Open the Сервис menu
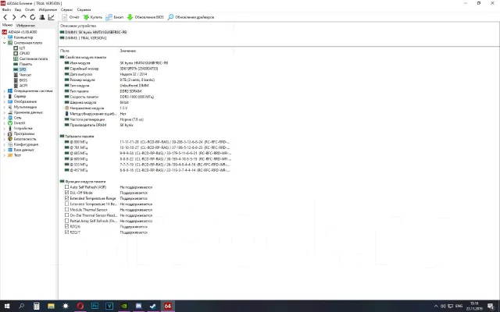Viewport: 500px width, 312px height. pyautogui.click(x=66, y=9)
